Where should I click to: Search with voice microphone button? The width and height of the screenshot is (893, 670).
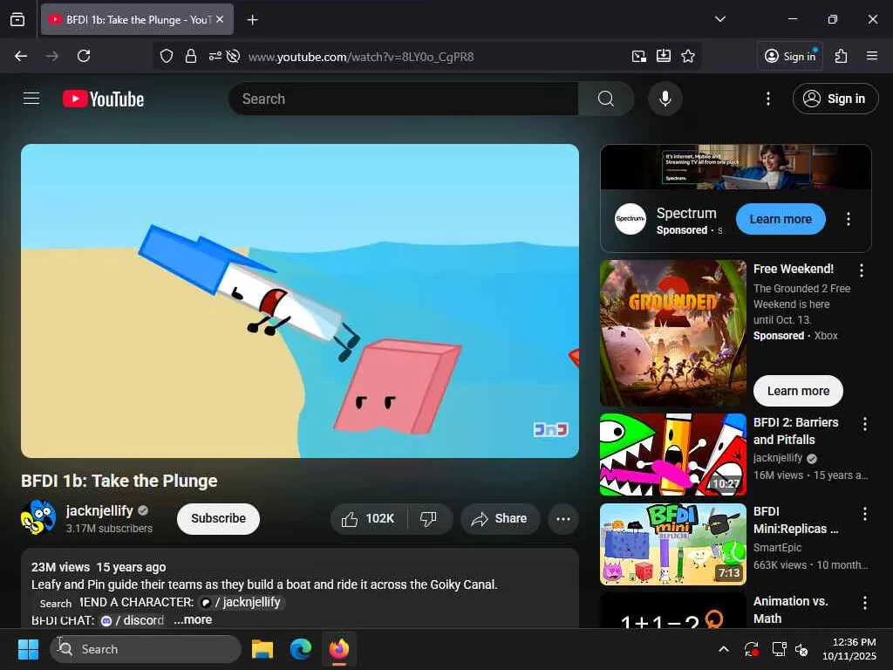click(x=665, y=99)
